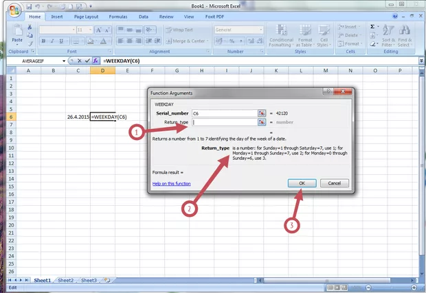
Task: Open the View ribbon tab
Action: click(x=189, y=17)
